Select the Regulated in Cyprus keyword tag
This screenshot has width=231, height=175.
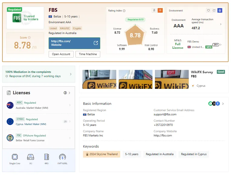tap(194, 154)
